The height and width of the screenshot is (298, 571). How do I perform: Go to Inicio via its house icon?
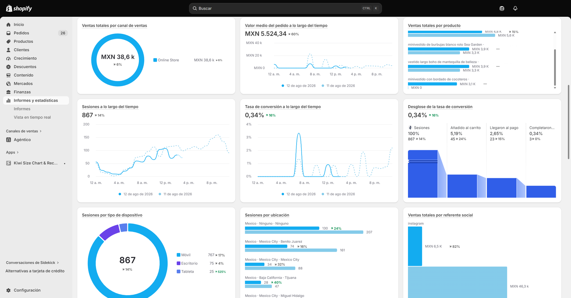(x=9, y=25)
